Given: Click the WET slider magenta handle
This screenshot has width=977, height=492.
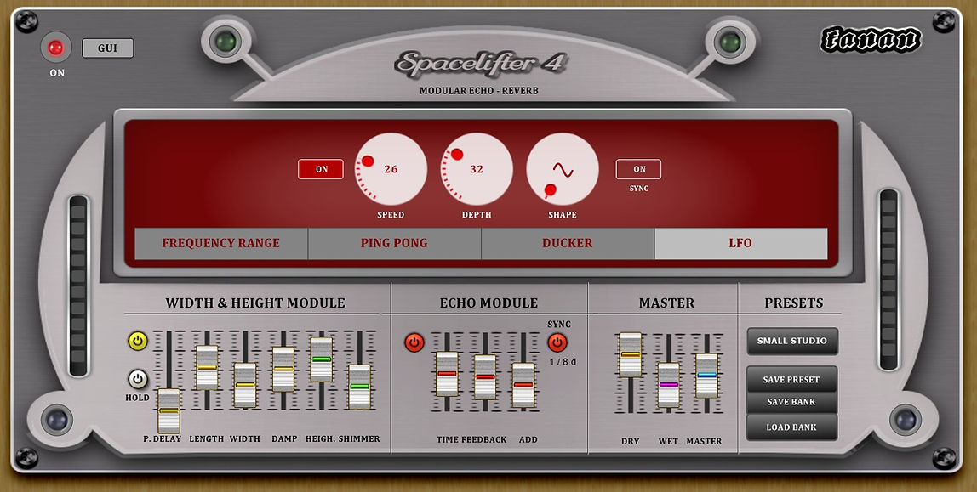Looking at the screenshot, I should coord(669,385).
